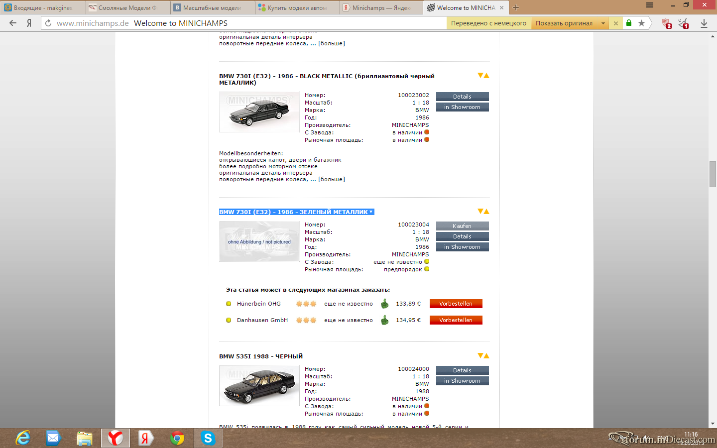Click the item number 100023004
This screenshot has width=717, height=448.
point(413,224)
